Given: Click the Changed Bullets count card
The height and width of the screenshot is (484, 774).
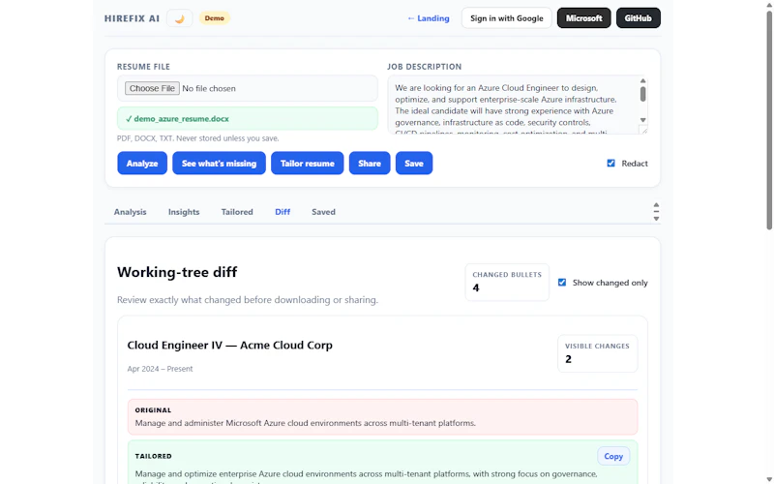Looking at the screenshot, I should 507,282.
